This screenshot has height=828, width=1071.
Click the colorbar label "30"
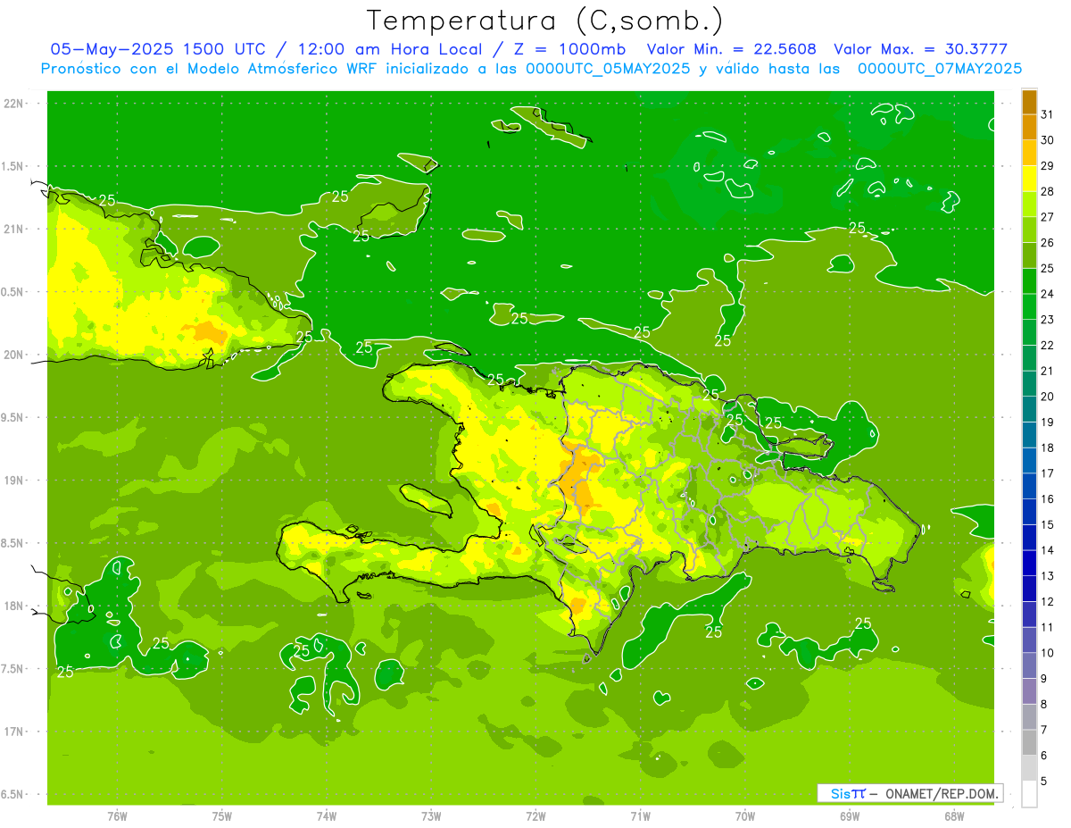pos(1048,140)
